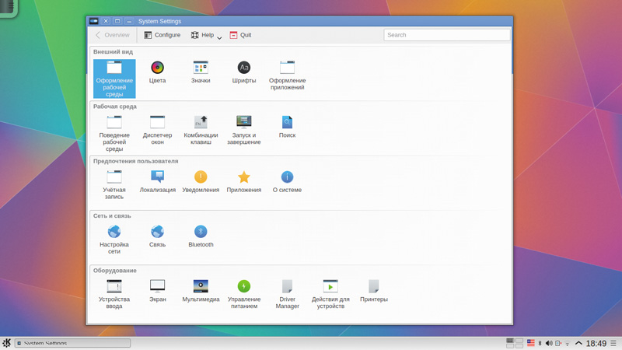Open Устройства ввода input devices
622x350 pixels.
[x=114, y=295]
